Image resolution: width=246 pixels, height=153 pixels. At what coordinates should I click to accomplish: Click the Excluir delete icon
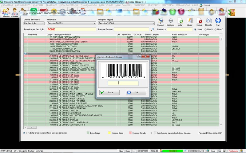tap(199, 22)
